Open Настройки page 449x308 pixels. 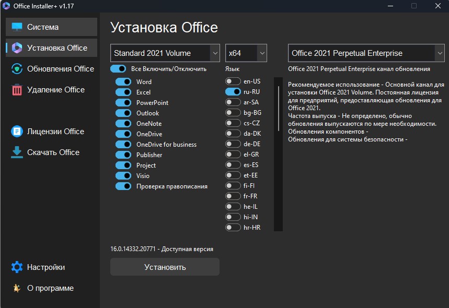point(52,267)
